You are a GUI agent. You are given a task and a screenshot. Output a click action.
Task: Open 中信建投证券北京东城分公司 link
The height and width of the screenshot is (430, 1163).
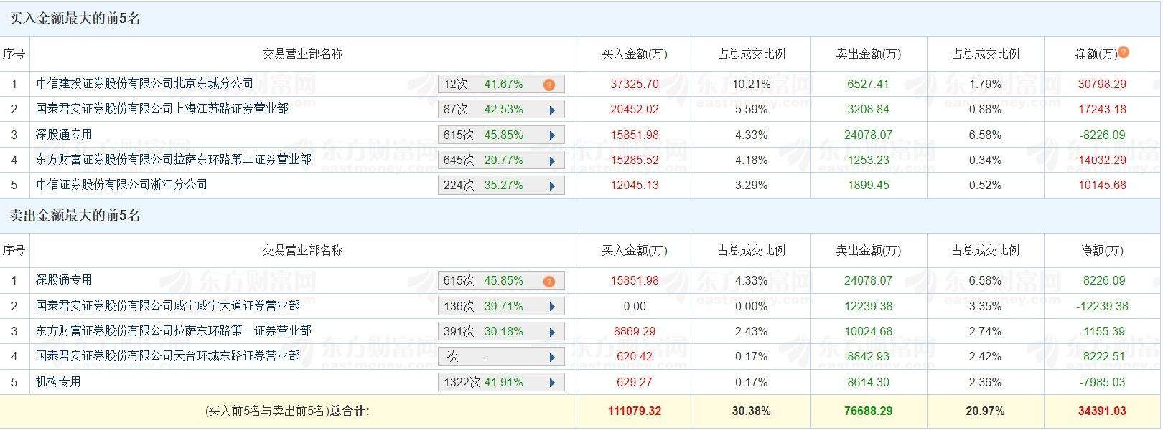(x=144, y=84)
